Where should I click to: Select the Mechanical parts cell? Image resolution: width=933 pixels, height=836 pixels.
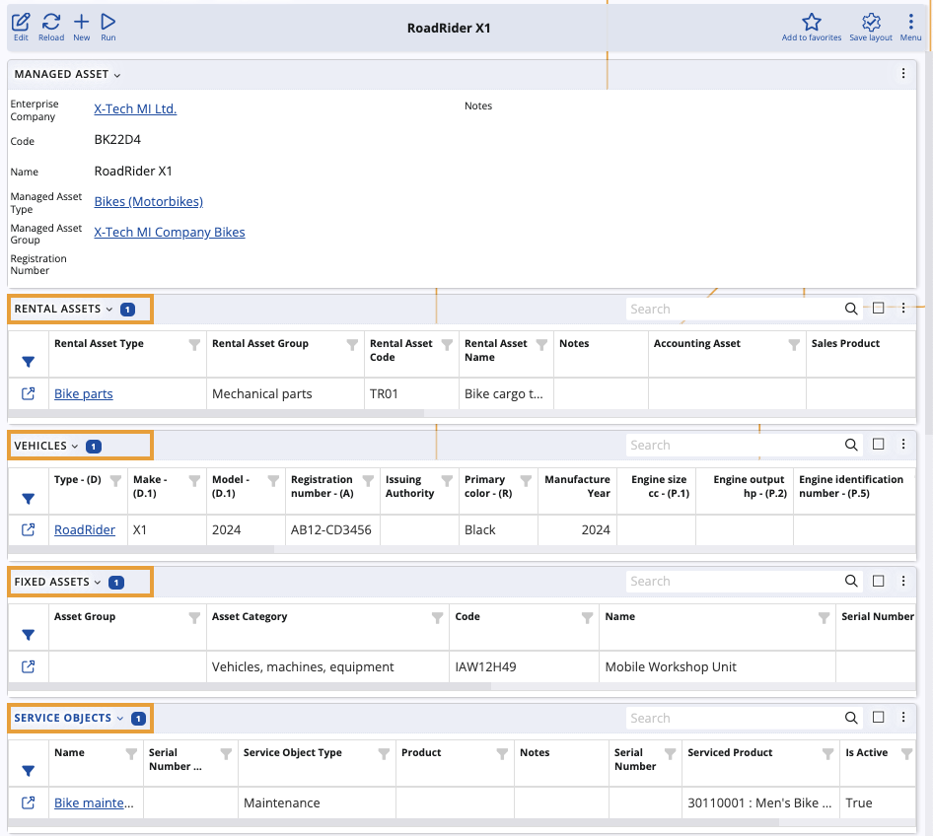pos(285,393)
